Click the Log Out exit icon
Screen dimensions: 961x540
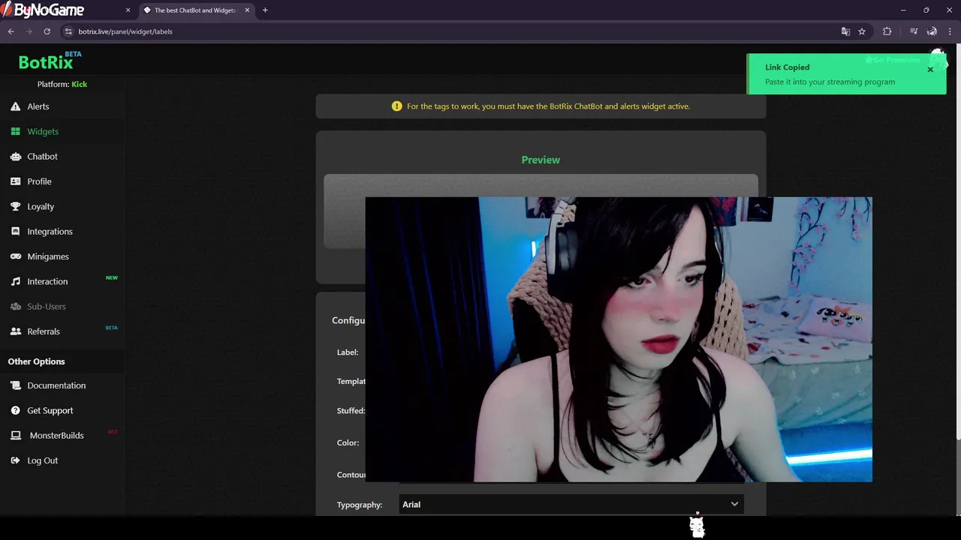click(x=15, y=460)
